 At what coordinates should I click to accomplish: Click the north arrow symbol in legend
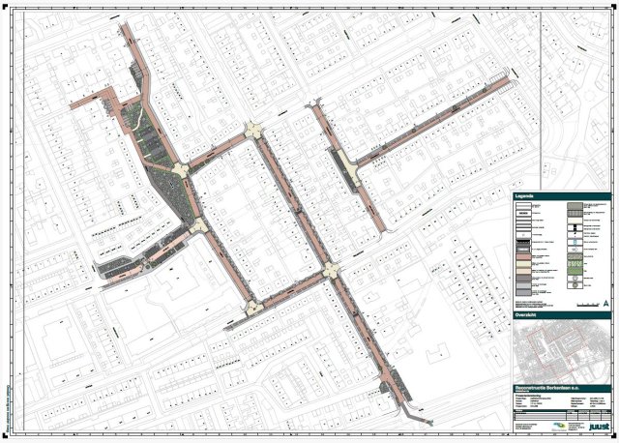605,303
